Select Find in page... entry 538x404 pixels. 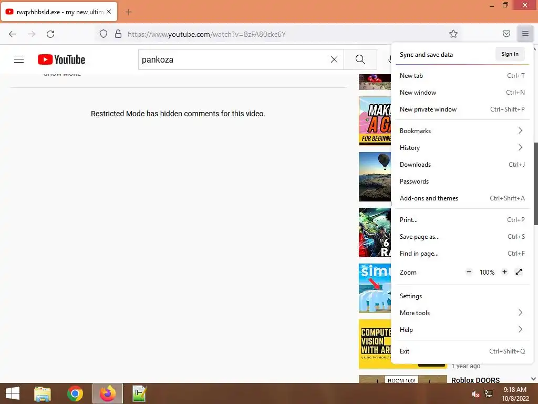462,253
